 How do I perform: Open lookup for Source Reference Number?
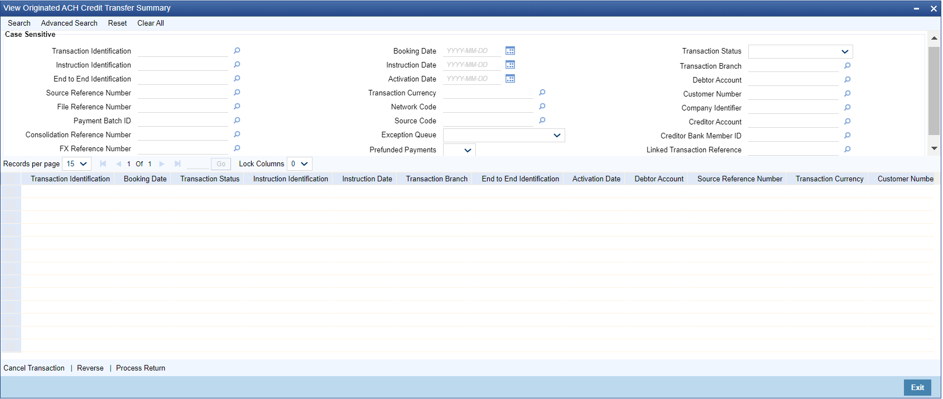[x=237, y=93]
